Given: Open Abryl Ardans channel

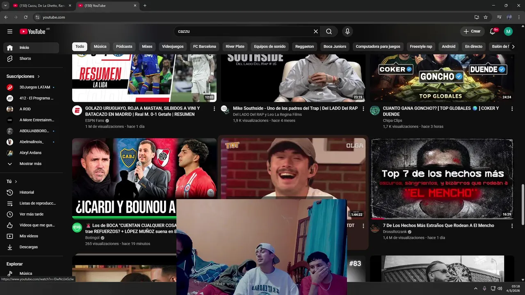Looking at the screenshot, I should coord(31,153).
